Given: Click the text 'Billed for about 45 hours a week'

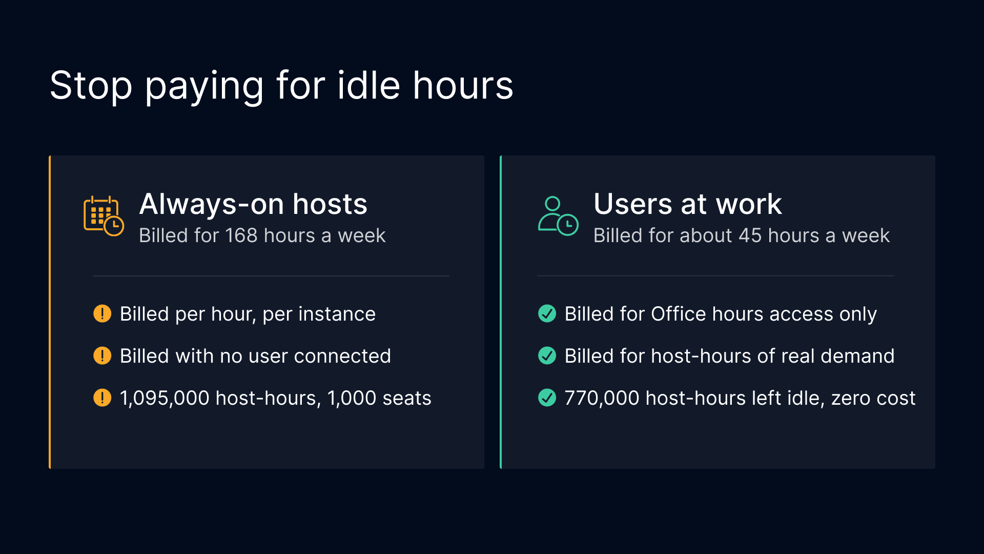Looking at the screenshot, I should [x=742, y=235].
